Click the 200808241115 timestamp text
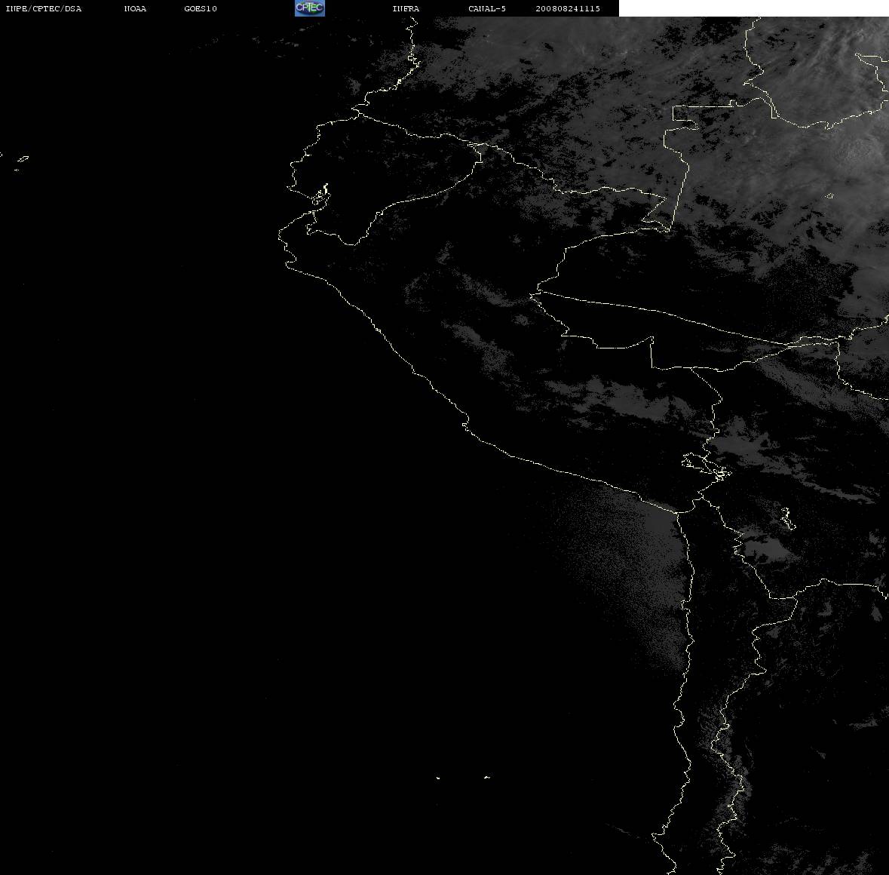889x875 pixels. click(x=568, y=8)
